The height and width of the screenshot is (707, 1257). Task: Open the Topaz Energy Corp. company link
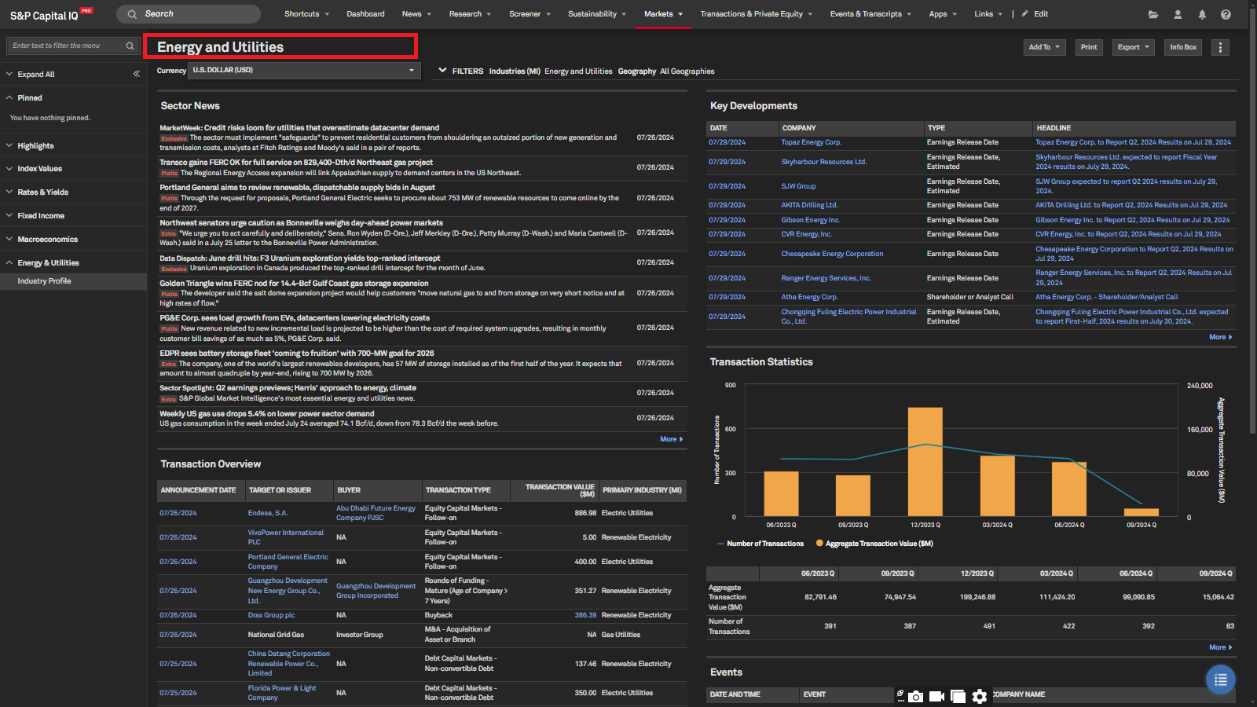point(811,142)
